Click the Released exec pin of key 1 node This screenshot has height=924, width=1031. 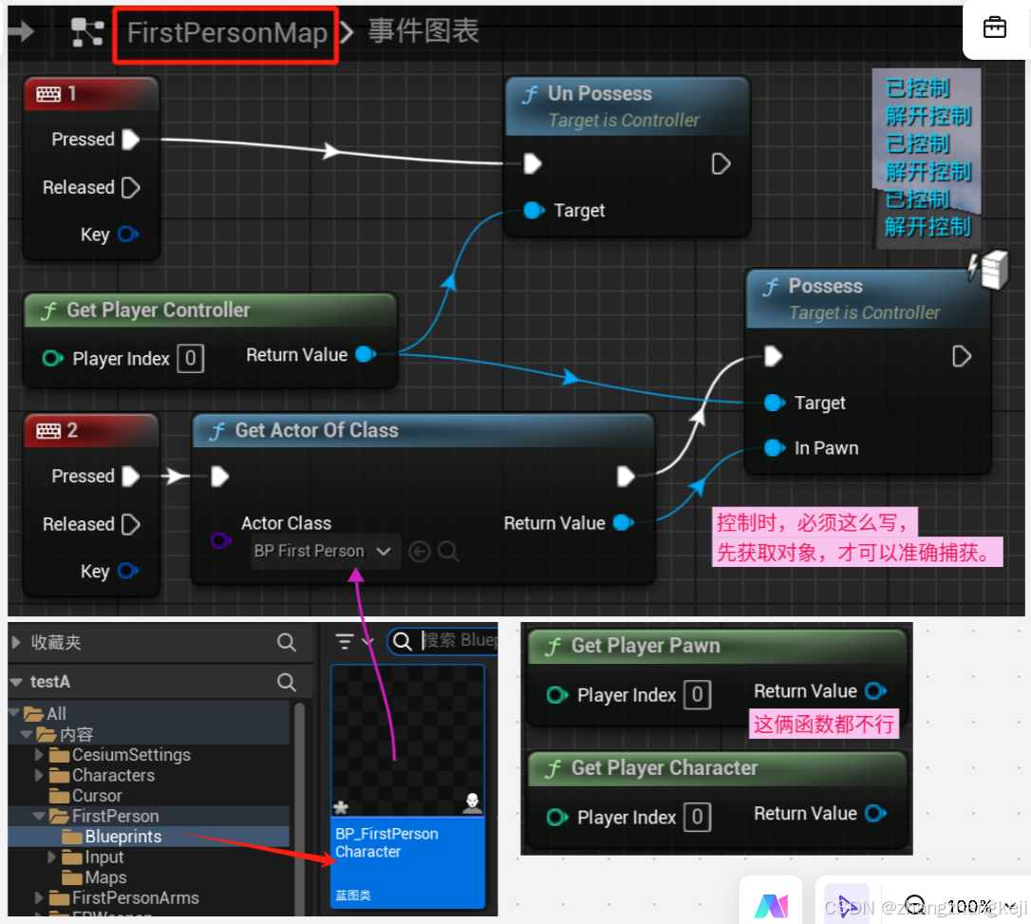pos(131,187)
